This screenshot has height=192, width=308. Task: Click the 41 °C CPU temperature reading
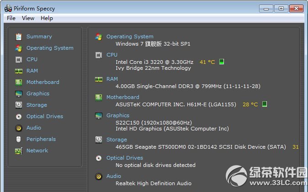coord(207,62)
